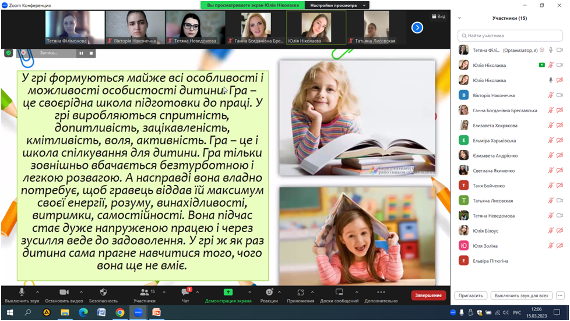Open Доски сообщений whiteboard icon
This screenshot has width=570, height=321.
tap(339, 292)
